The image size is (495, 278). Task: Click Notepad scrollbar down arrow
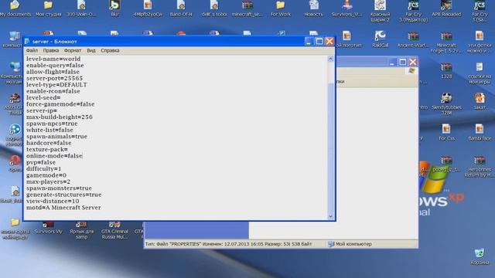click(330, 216)
